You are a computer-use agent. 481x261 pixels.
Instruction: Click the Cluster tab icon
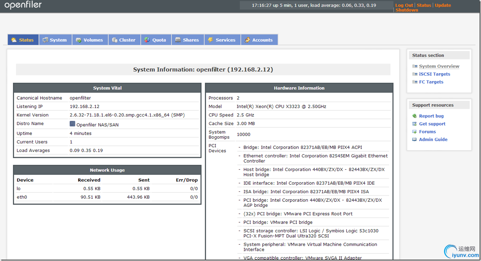click(x=114, y=40)
